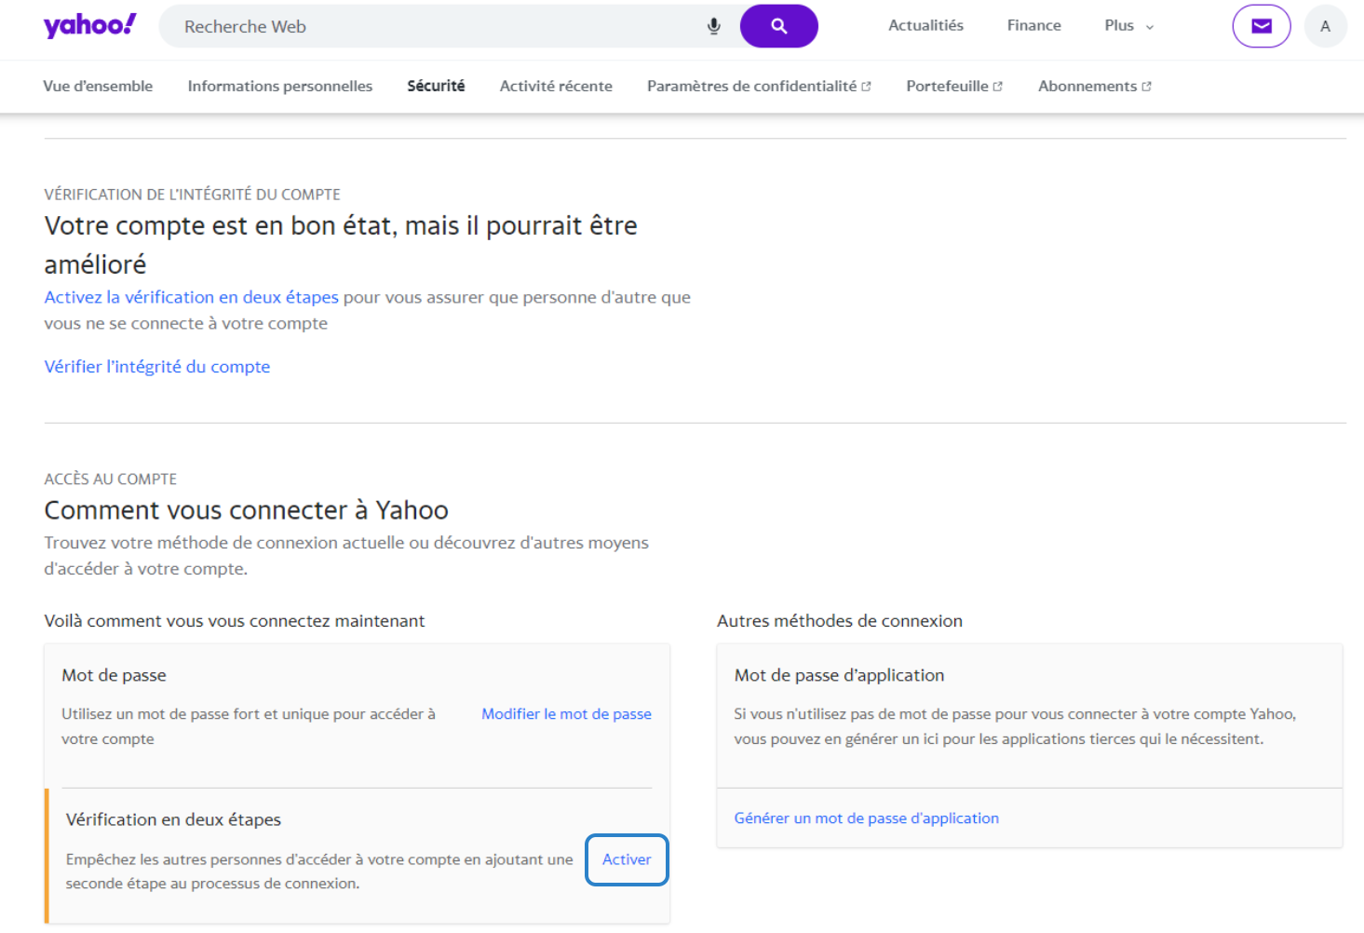Click the VÉRIFICATION DE L'INTÉGRITÉ DU COMPTE label
The width and height of the screenshot is (1364, 933).
coord(193,195)
